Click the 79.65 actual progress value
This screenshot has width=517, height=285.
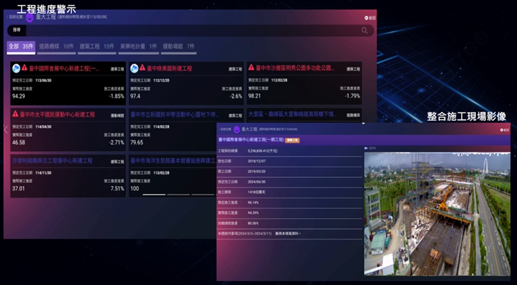click(137, 143)
